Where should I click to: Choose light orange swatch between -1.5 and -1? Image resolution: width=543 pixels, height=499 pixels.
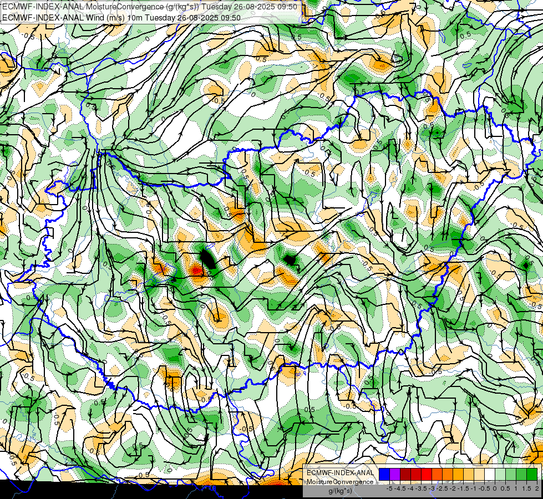469,475
